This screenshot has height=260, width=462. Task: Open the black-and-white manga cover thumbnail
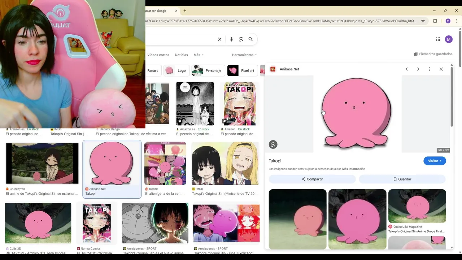point(195,104)
